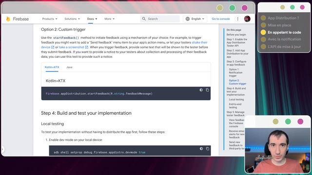Open the Docs dropdown menu
Image resolution: width=312 pixels, height=175 pixels.
(x=92, y=19)
